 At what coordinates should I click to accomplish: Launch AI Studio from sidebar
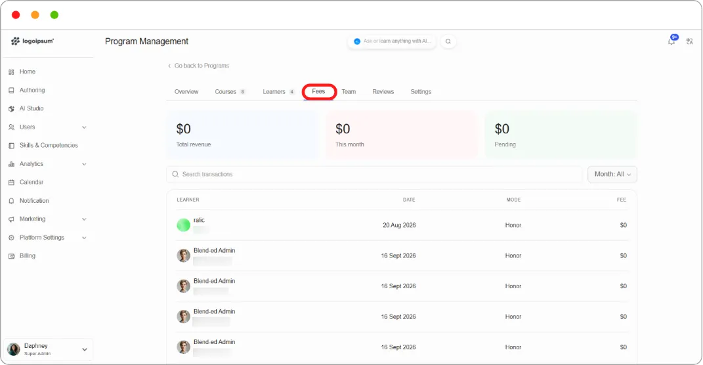coord(32,108)
